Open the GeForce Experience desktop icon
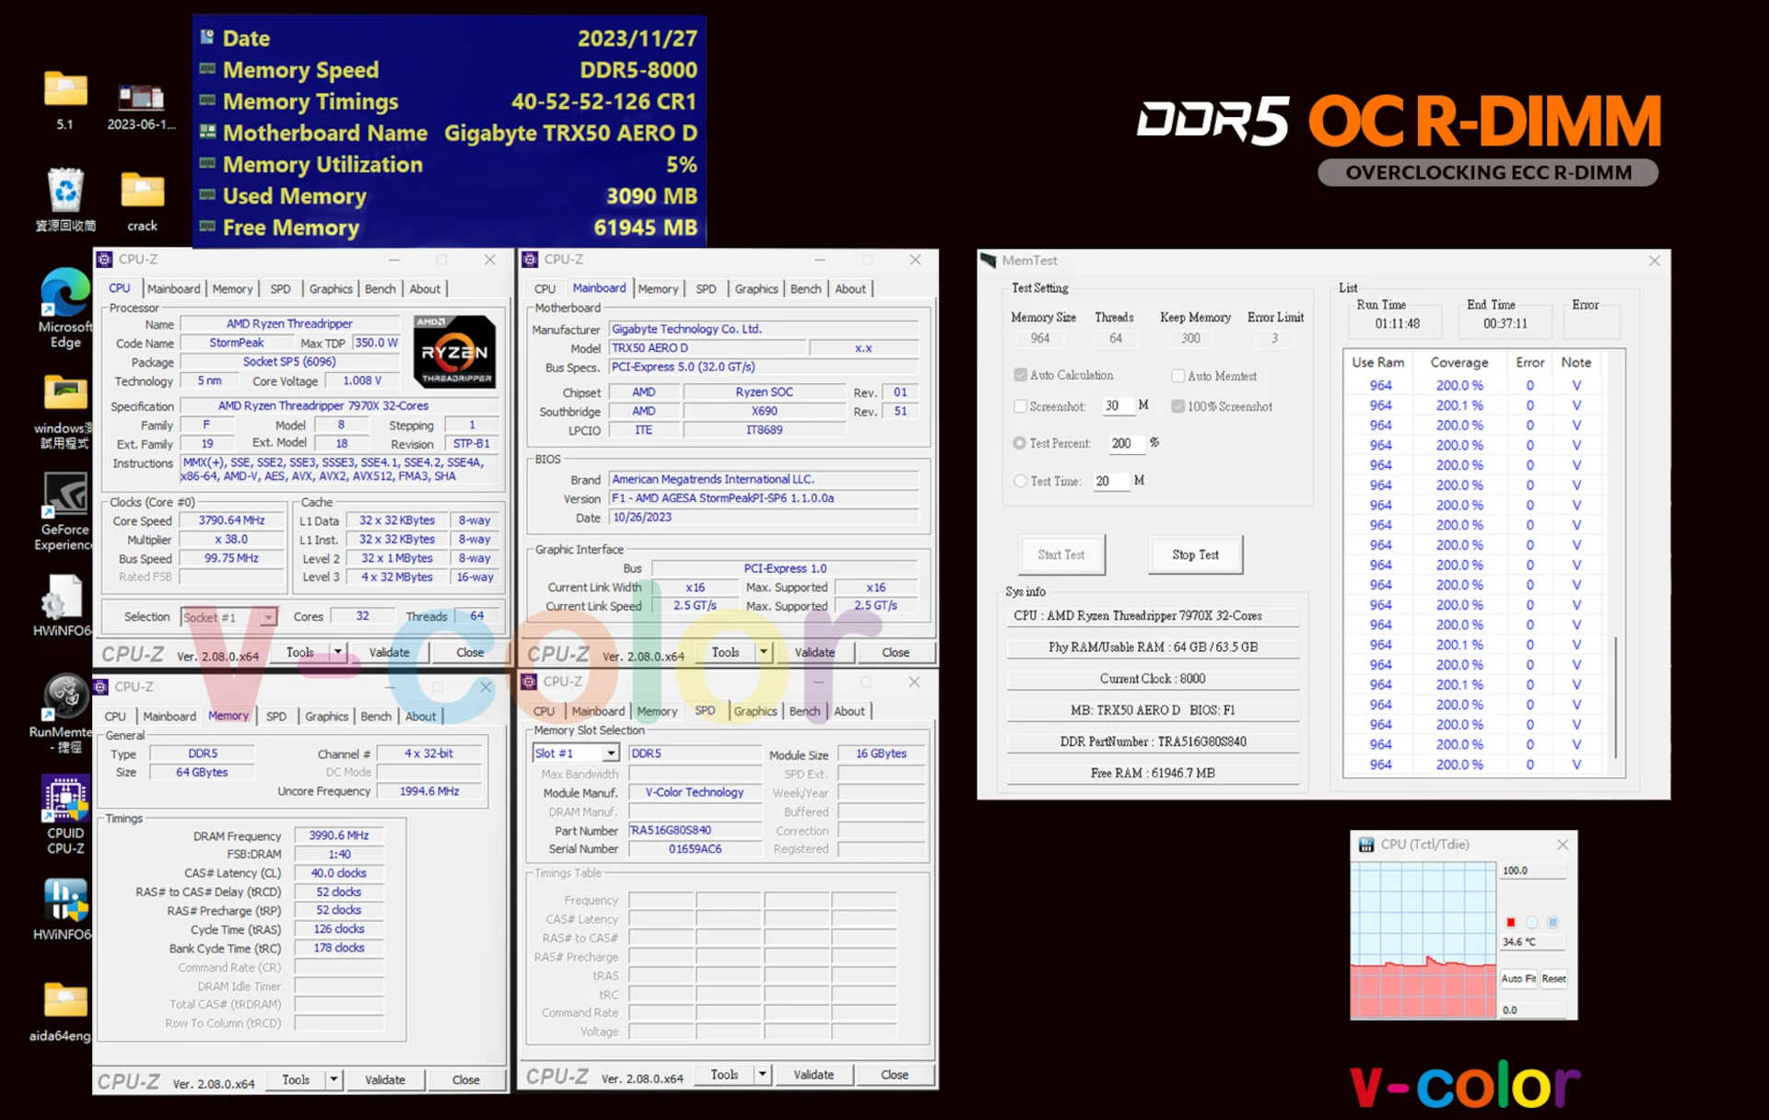The image size is (1769, 1120). [x=64, y=496]
